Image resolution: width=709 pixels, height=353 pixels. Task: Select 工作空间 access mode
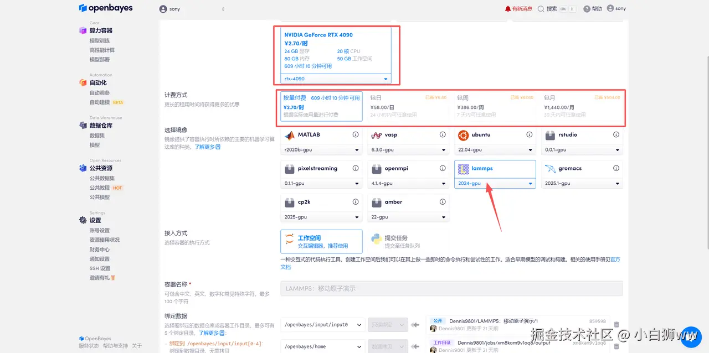322,242
